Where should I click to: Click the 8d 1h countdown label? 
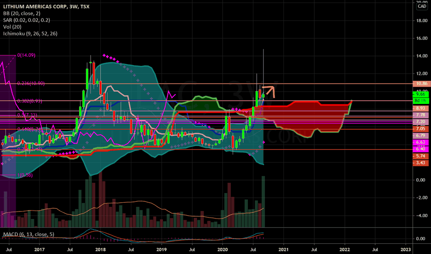(420, 101)
